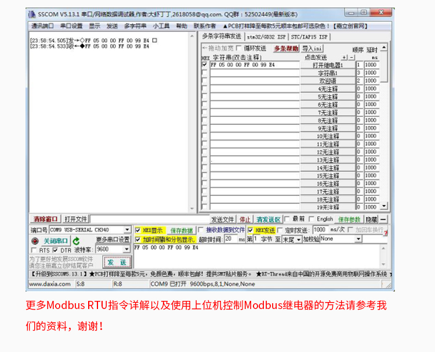
Task: Click the red port status indicator icon
Action: pyautogui.click(x=35, y=240)
